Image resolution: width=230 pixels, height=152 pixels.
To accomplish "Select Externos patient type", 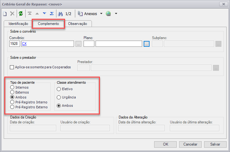I will (x=12, y=92).
